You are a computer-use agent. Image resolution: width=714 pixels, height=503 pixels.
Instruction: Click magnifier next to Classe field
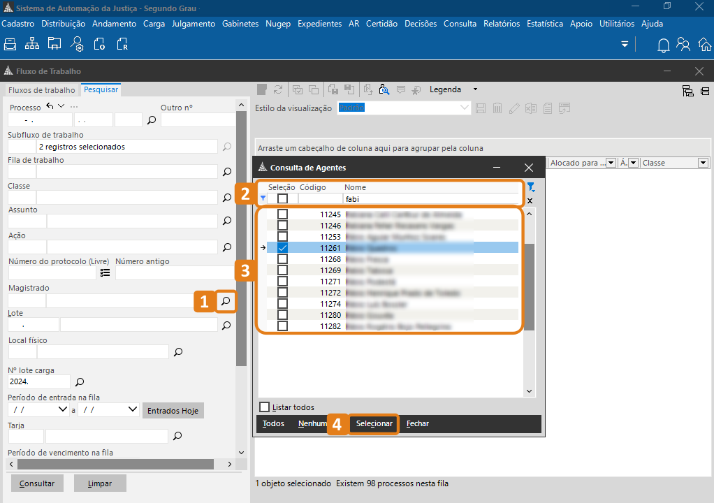227,198
